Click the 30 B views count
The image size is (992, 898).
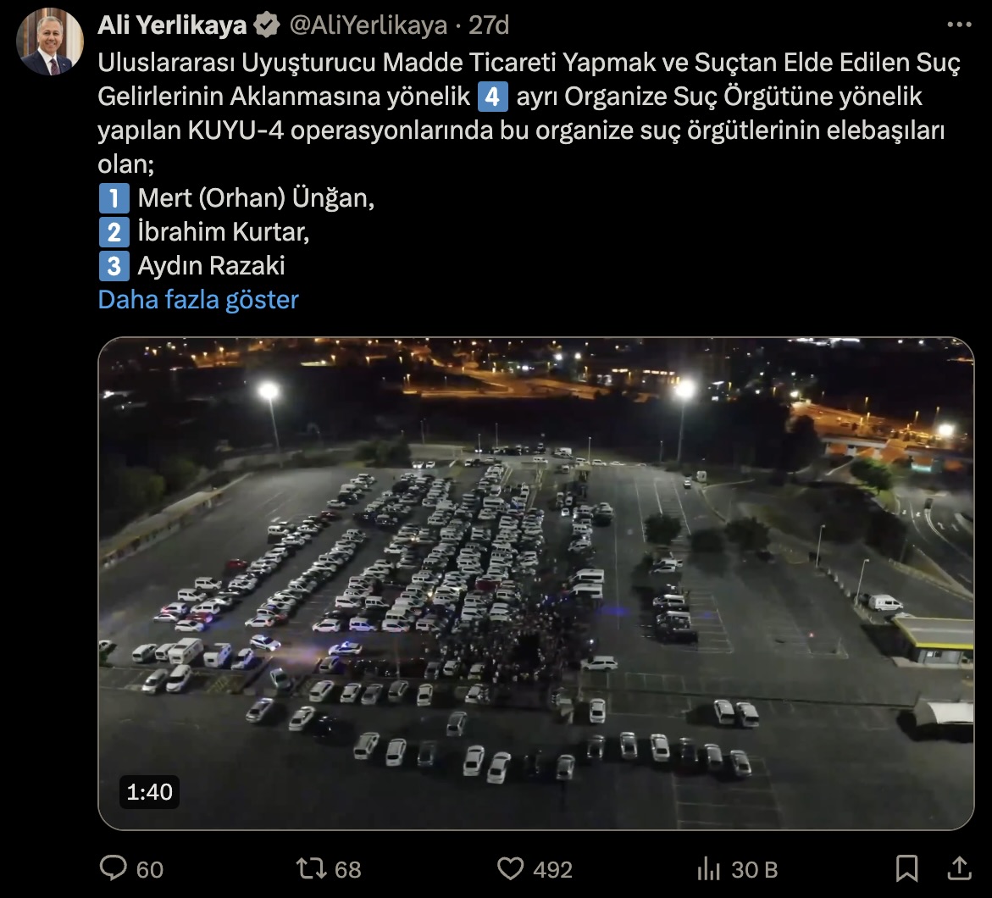click(x=754, y=869)
